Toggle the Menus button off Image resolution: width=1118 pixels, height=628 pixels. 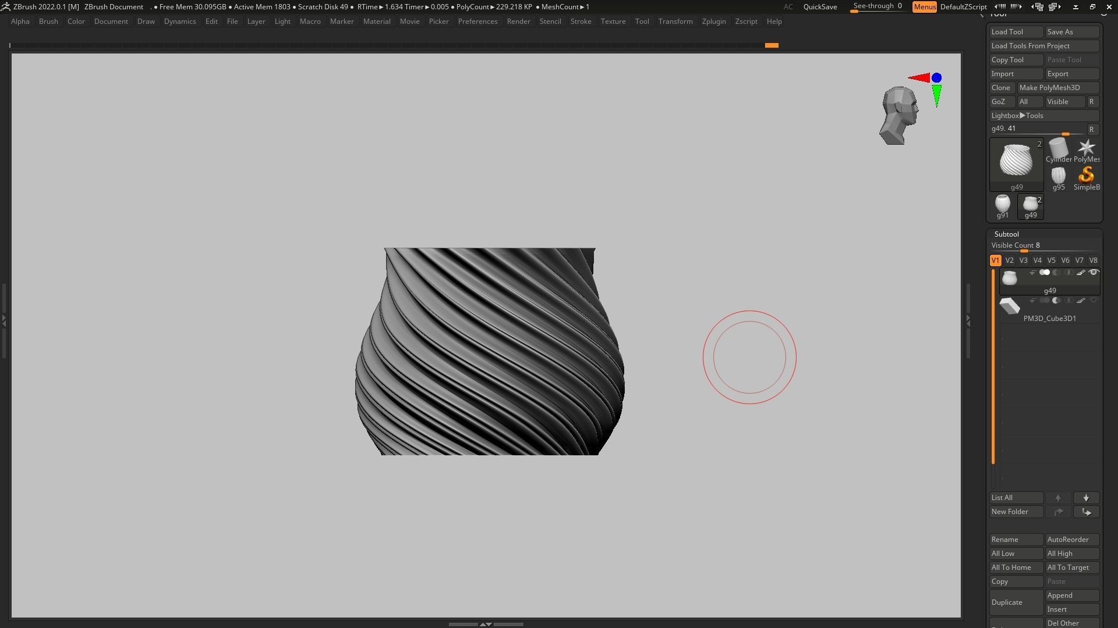click(924, 7)
